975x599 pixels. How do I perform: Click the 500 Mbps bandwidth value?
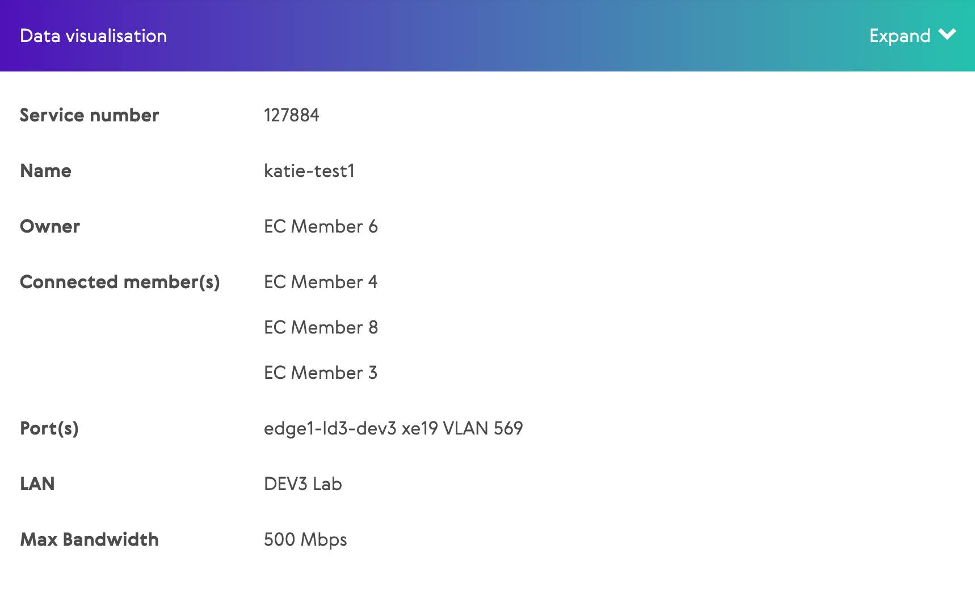click(305, 539)
